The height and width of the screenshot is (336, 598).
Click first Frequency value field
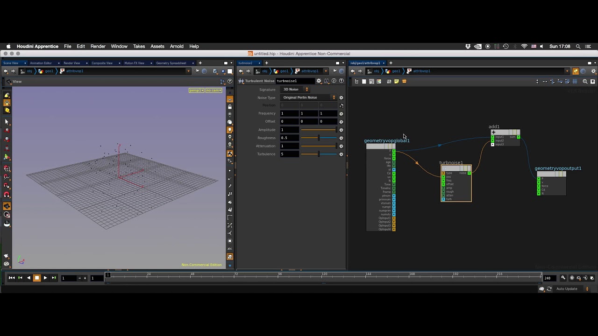(x=289, y=113)
